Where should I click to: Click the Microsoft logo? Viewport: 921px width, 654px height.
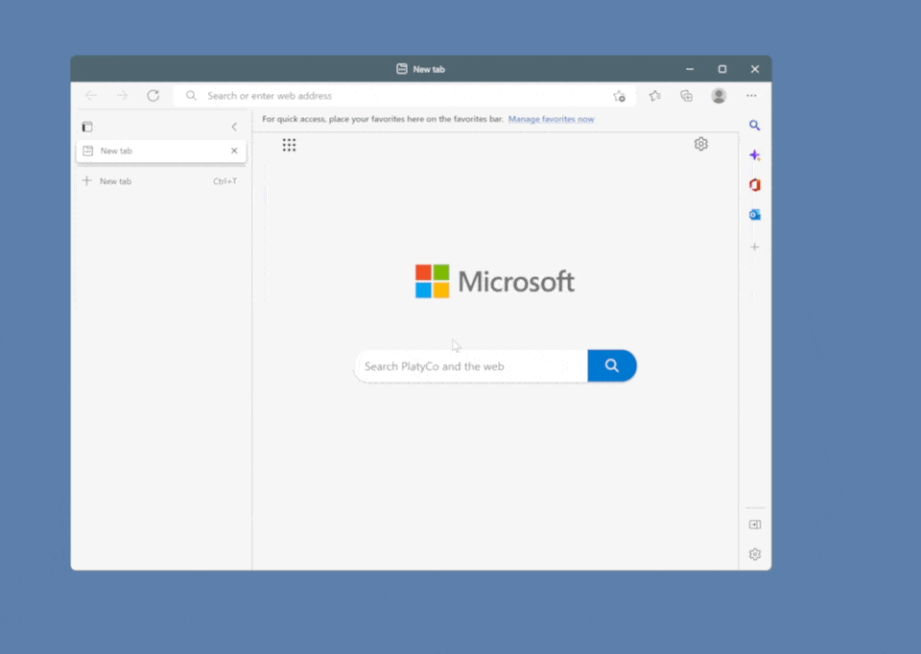495,281
